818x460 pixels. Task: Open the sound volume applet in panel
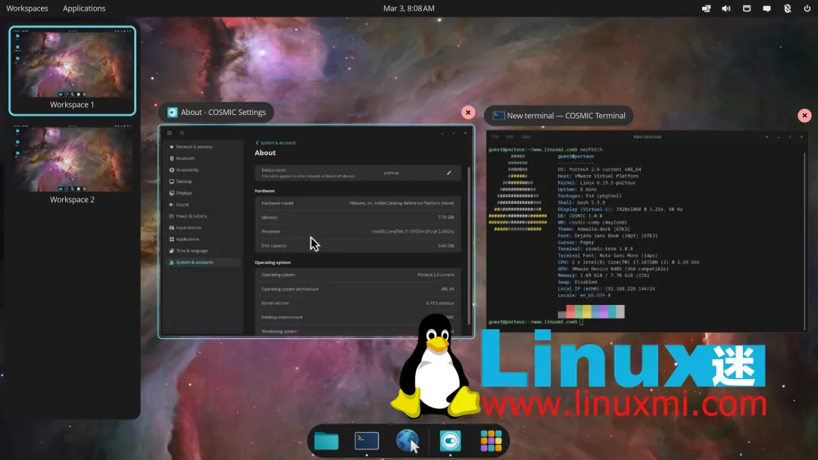tap(726, 8)
